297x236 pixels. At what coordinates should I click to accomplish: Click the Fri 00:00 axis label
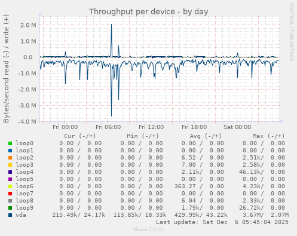65,127
